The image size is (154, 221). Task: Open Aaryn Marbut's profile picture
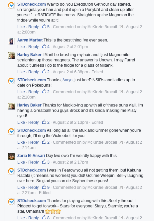tap(11, 41)
